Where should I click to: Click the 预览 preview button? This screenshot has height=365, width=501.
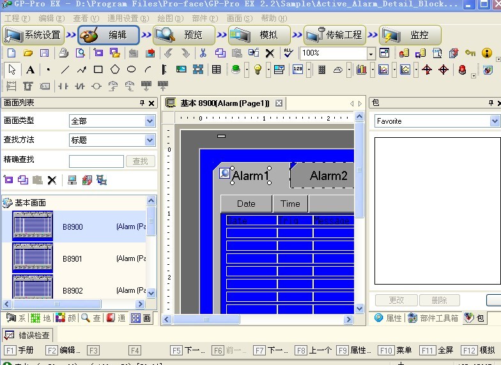(x=183, y=35)
